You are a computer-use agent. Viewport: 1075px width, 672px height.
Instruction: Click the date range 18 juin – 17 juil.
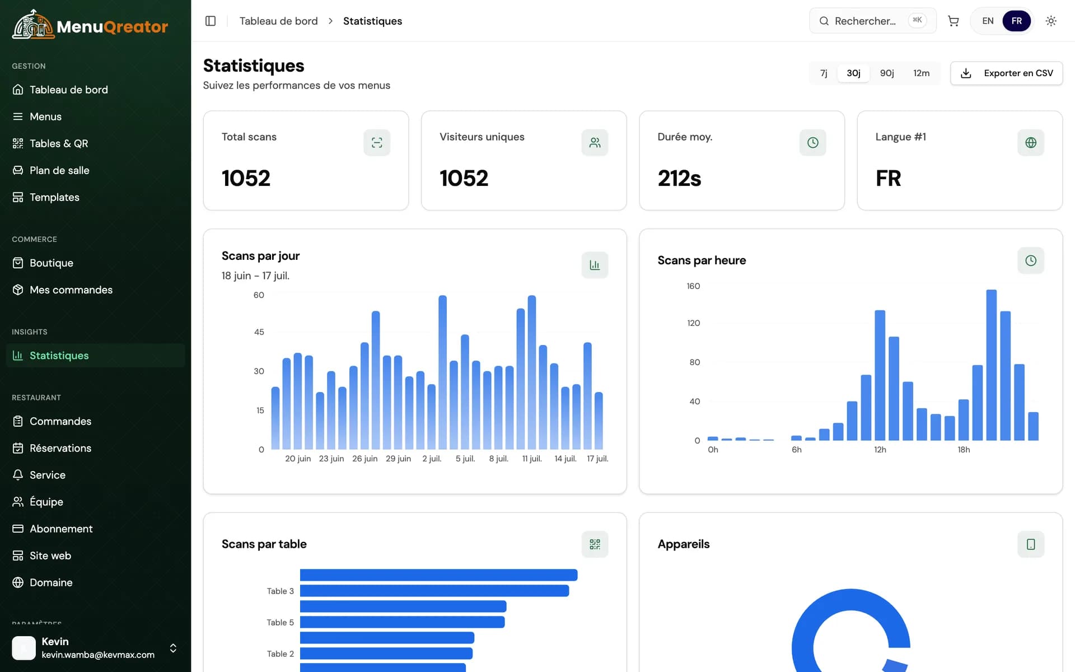click(x=255, y=276)
